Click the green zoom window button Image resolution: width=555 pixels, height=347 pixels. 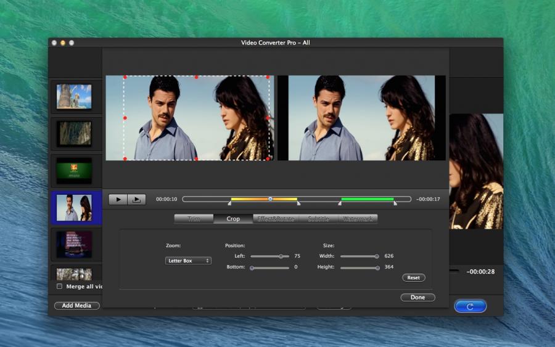pos(72,43)
